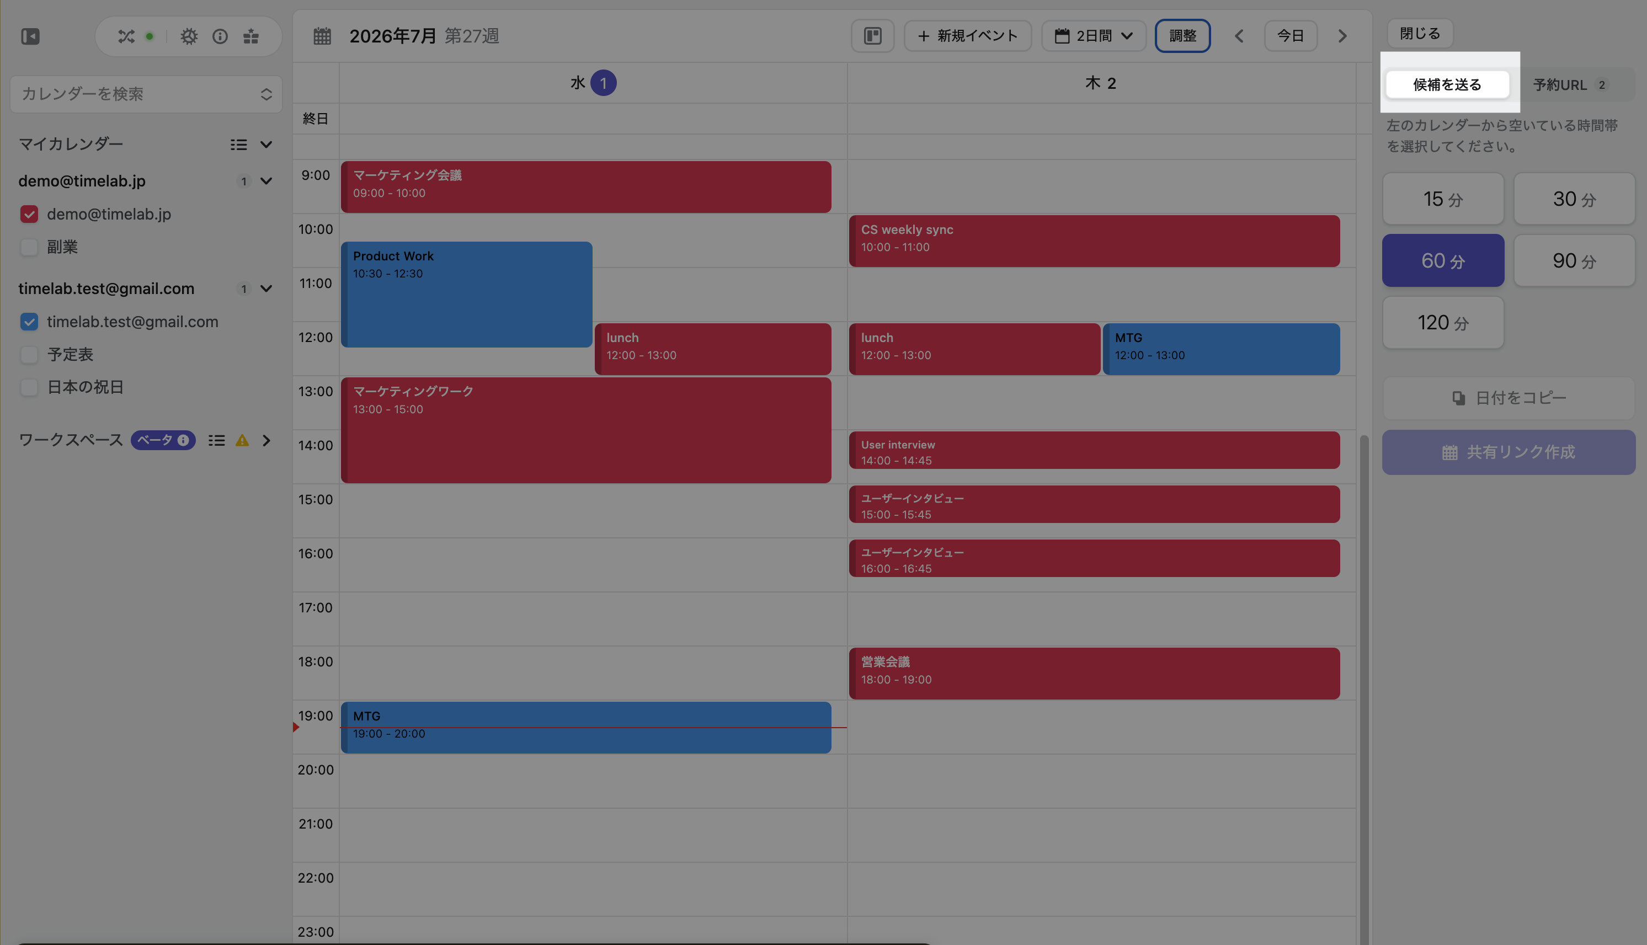Viewport: 1647px width, 945px height.
Task: Select the 木 2 day header
Action: tap(1101, 83)
